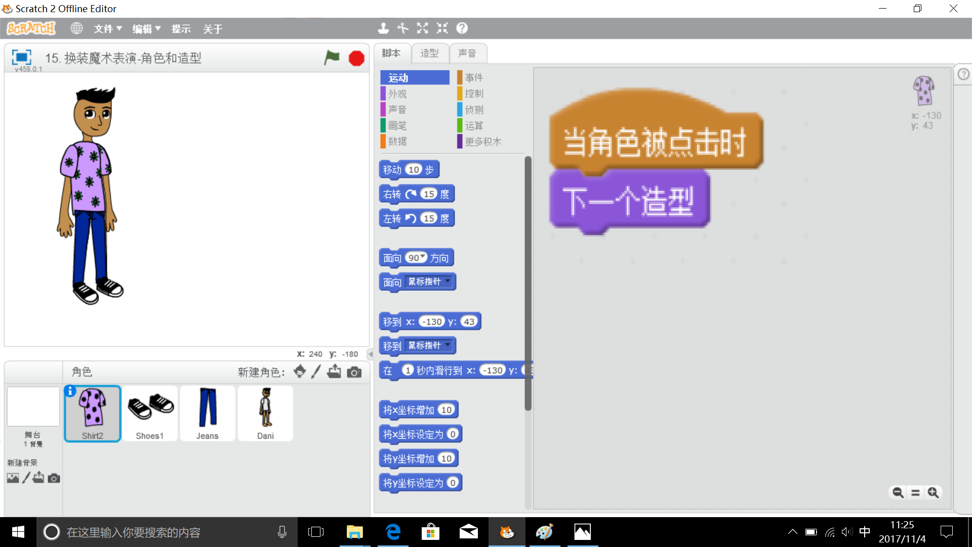The image size is (972, 547).
Task: Click the 将x坐标增加 10 block
Action: point(419,410)
